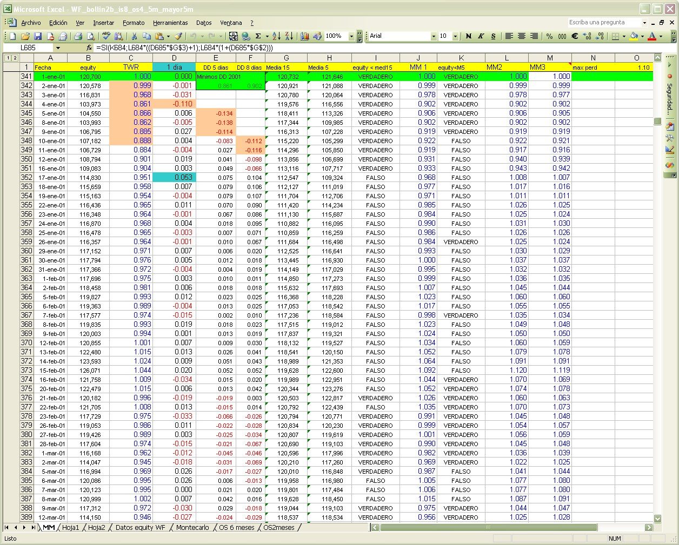Toggle bold formatting (N button)
This screenshot has width=679, height=545.
[468, 36]
